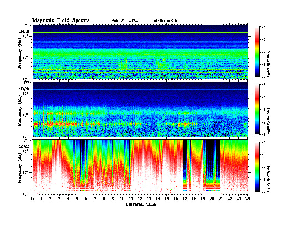Click hour 9 tick label on time axis
Viewport: 295px width, 228px height.
click(113, 199)
